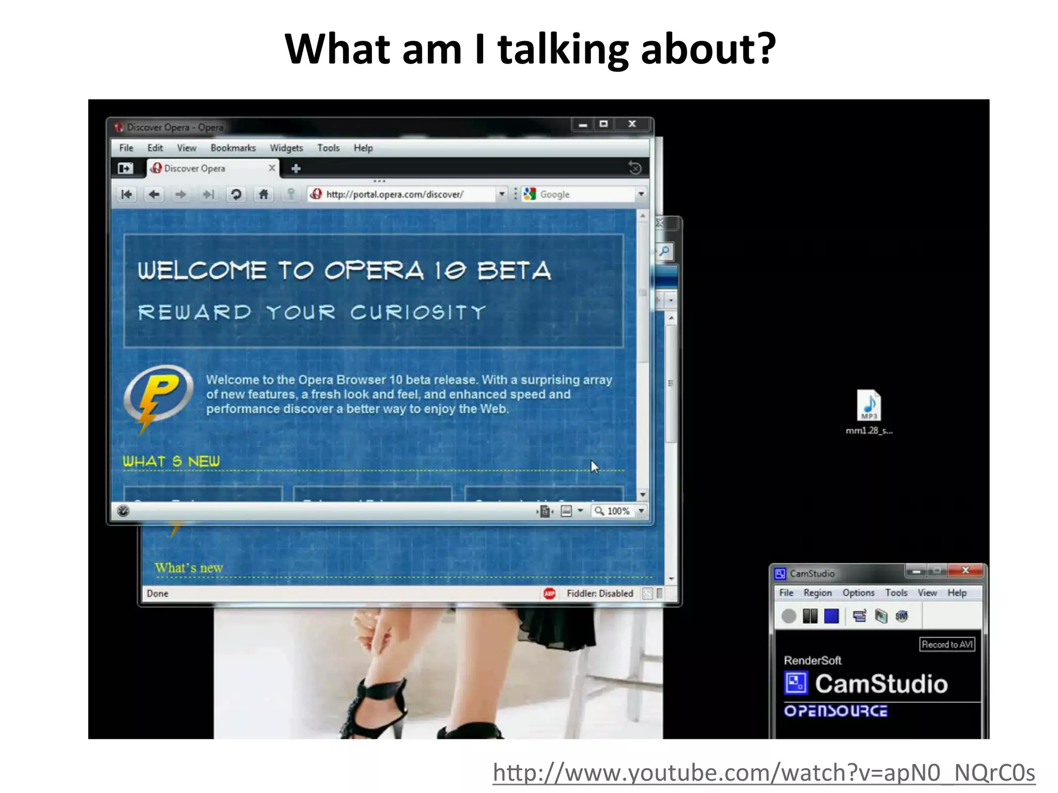Click the WHAT'S NEW heading in Opera
Image resolution: width=1058 pixels, height=793 pixels.
click(x=171, y=461)
